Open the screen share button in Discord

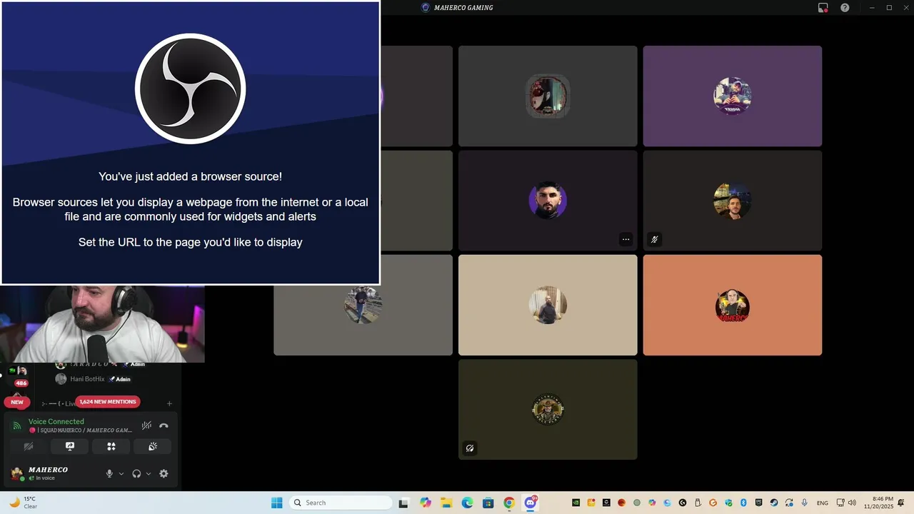point(70,446)
